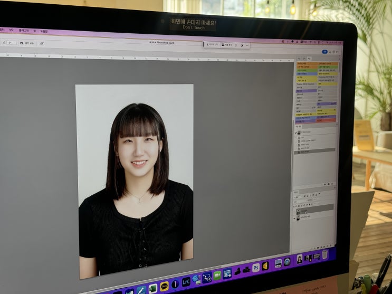The image size is (392, 294).
Task: Click the bottom layer's portrait thumbnail
Action: pos(298,218)
